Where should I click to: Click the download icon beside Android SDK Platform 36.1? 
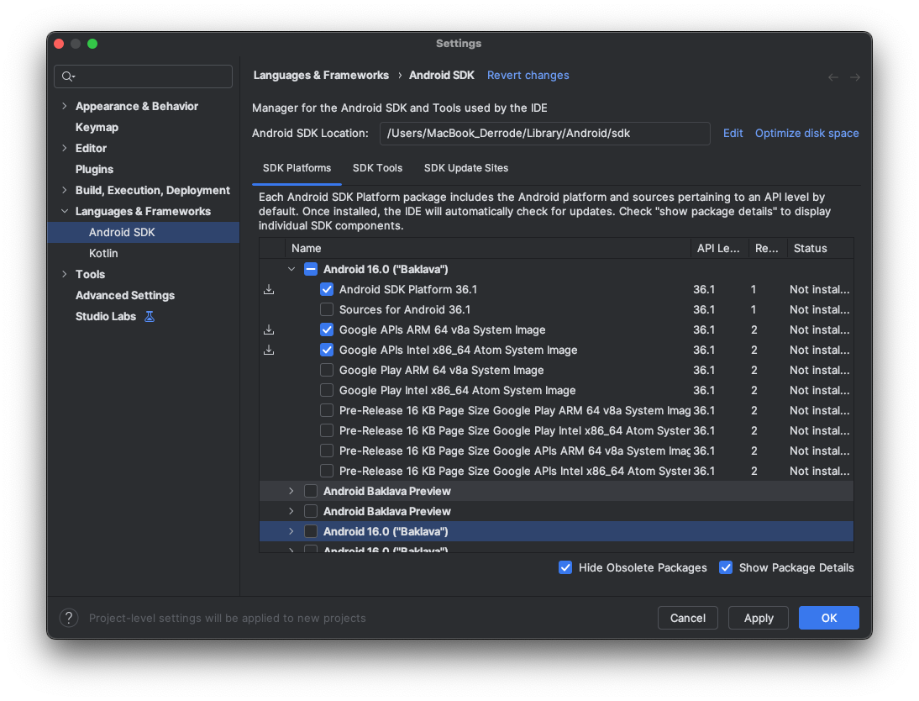click(269, 289)
